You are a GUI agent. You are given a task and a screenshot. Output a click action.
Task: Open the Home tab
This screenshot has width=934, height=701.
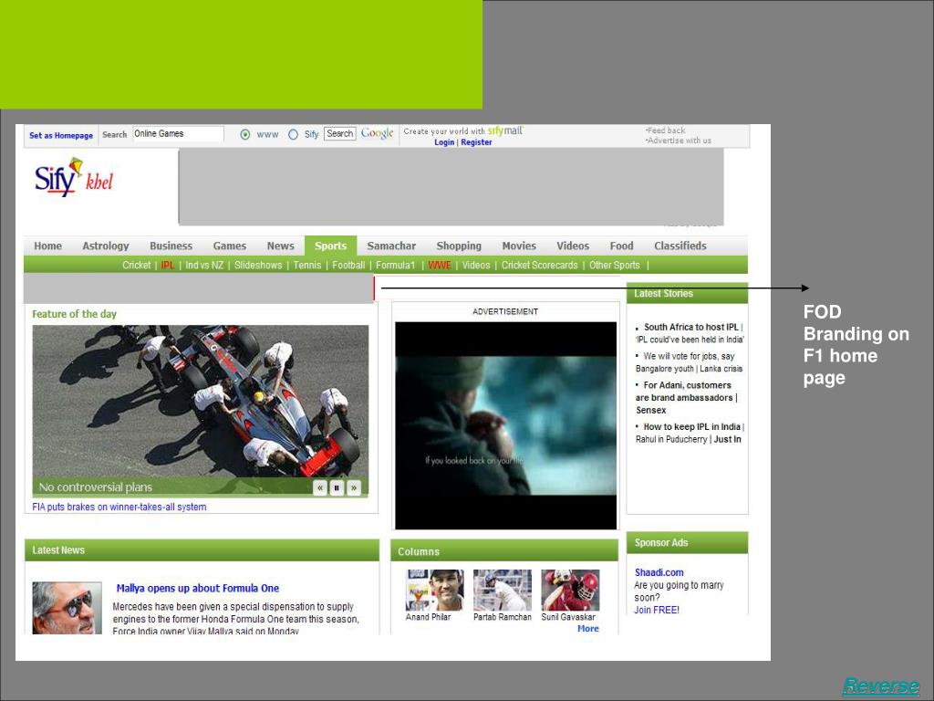pos(47,246)
